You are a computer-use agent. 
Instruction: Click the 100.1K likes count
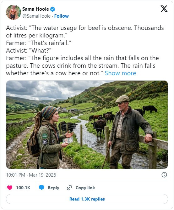point(23,188)
